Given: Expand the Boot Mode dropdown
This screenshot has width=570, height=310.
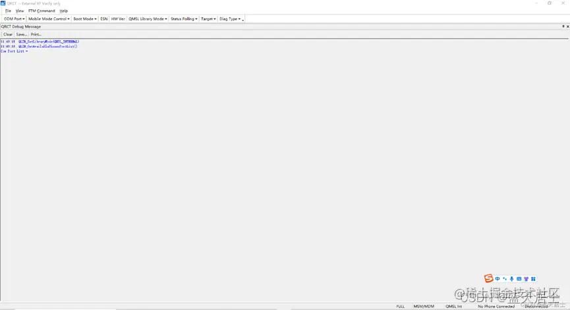Looking at the screenshot, I should point(85,19).
